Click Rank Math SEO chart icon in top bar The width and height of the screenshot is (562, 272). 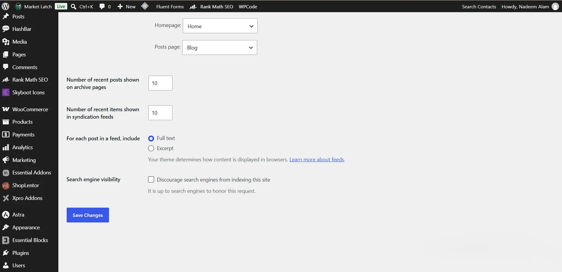[193, 7]
